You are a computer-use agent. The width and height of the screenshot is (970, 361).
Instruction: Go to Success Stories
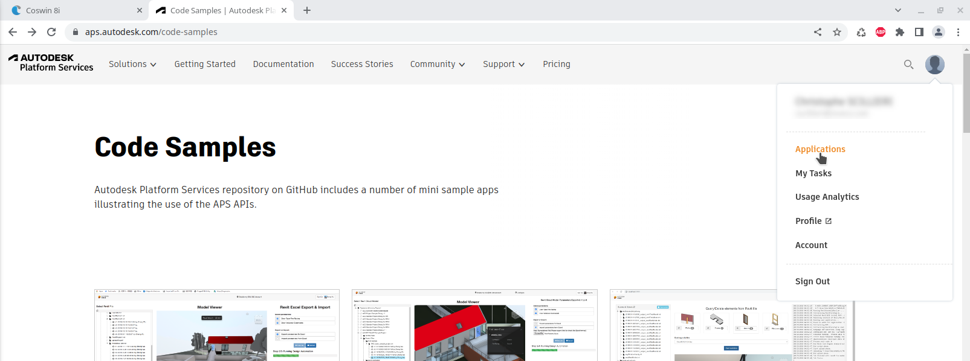(362, 64)
